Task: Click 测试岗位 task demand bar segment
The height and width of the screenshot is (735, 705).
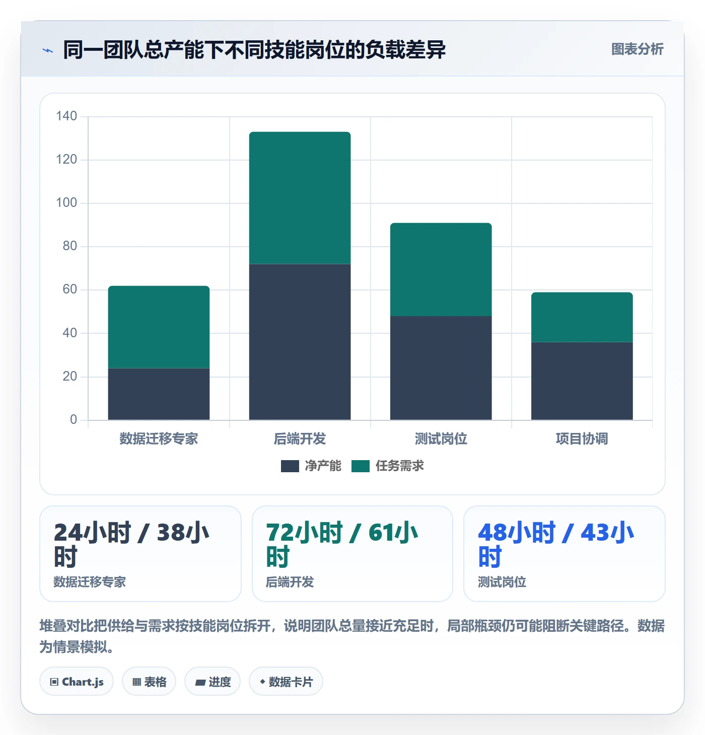Action: click(x=441, y=269)
